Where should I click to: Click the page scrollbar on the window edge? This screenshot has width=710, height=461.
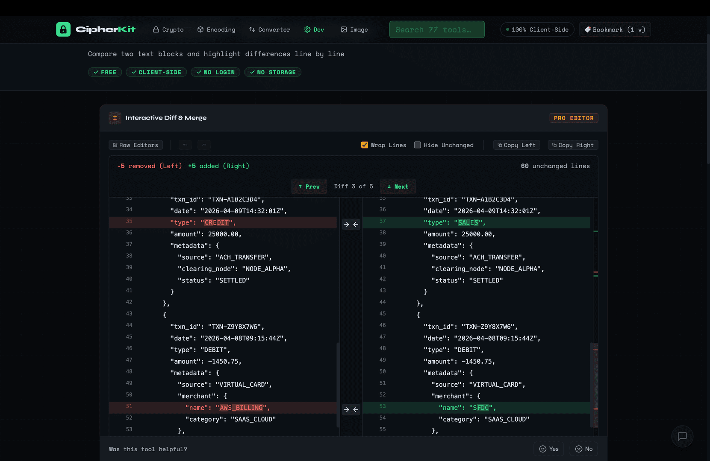click(708, 98)
